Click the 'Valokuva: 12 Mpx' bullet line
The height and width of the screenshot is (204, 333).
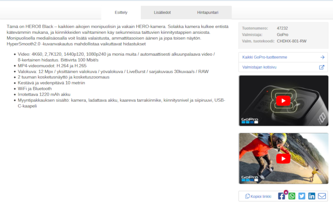tap(113, 71)
